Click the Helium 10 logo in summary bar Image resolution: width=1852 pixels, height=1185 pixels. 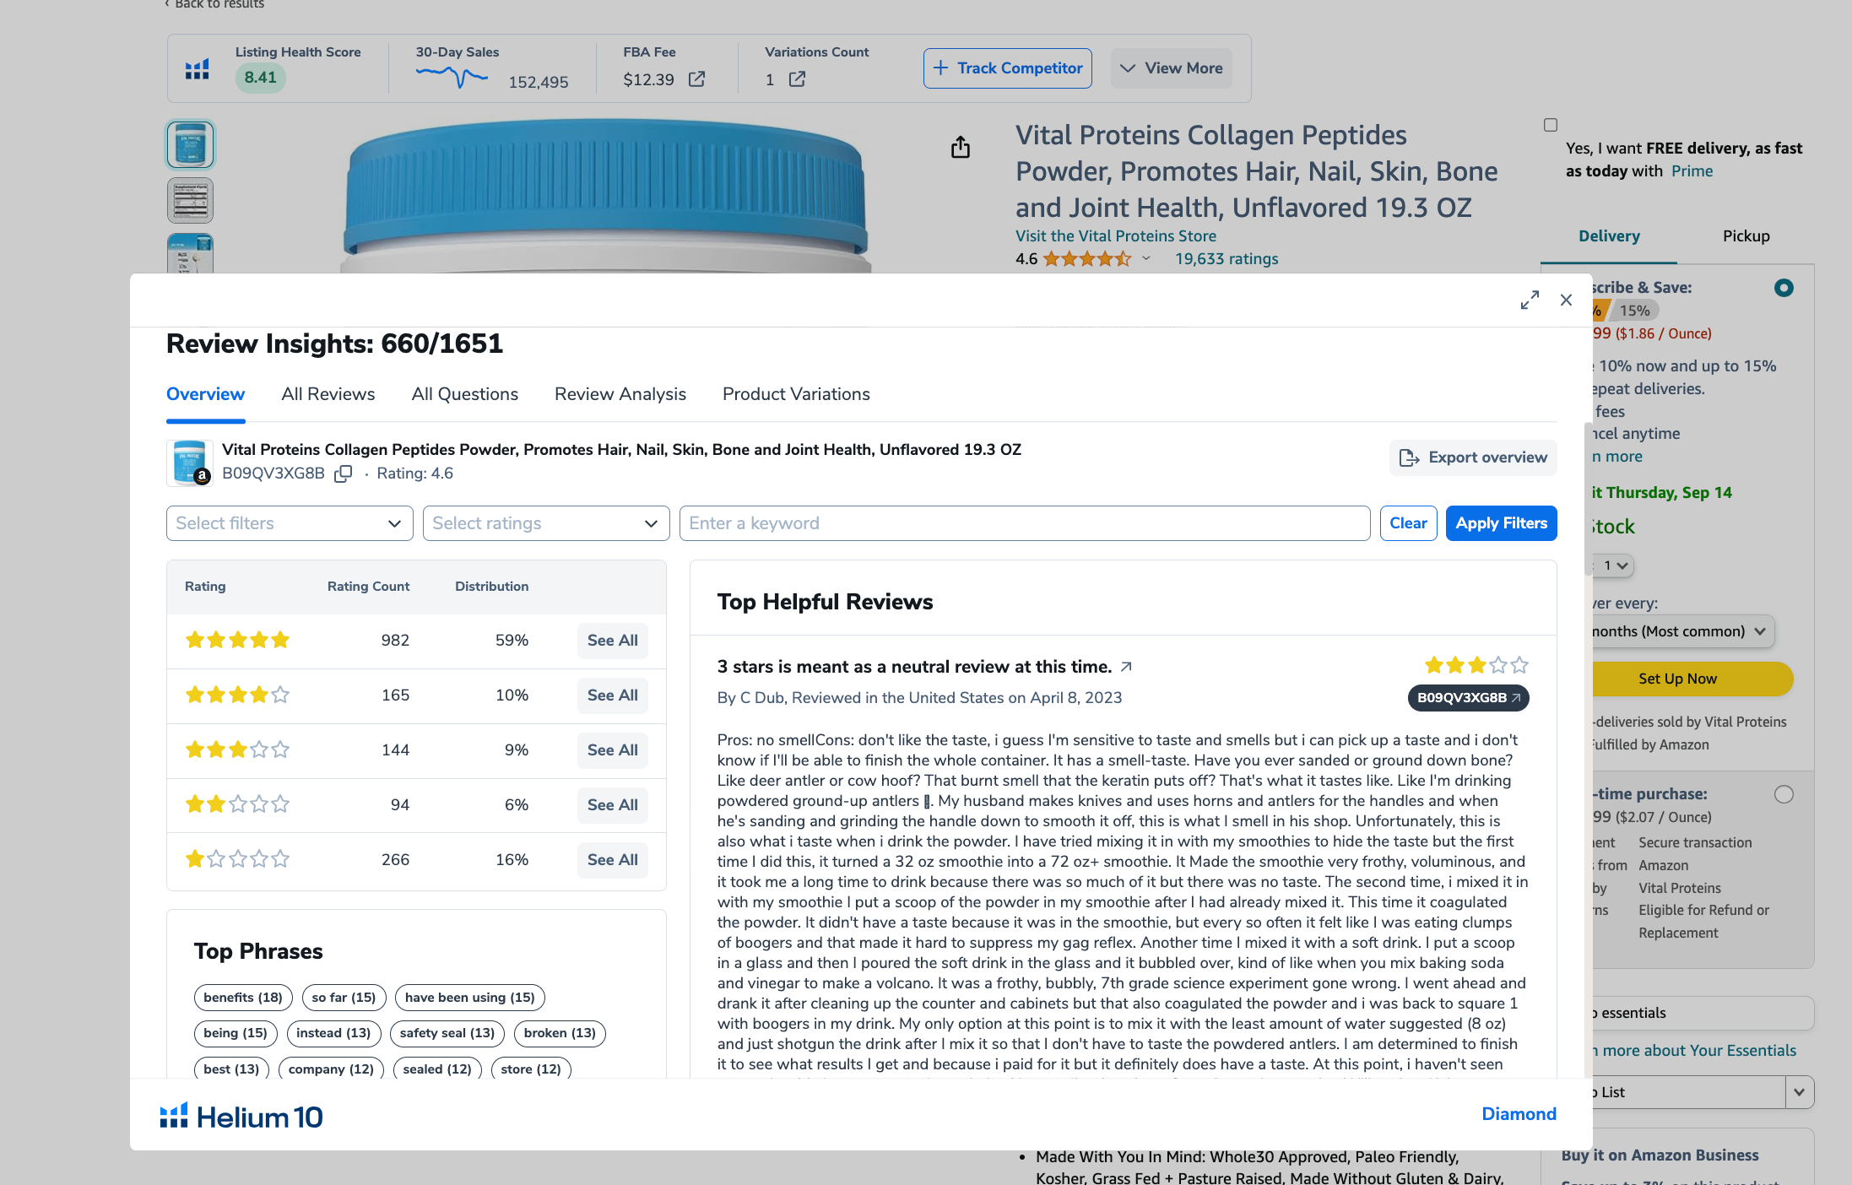click(197, 69)
